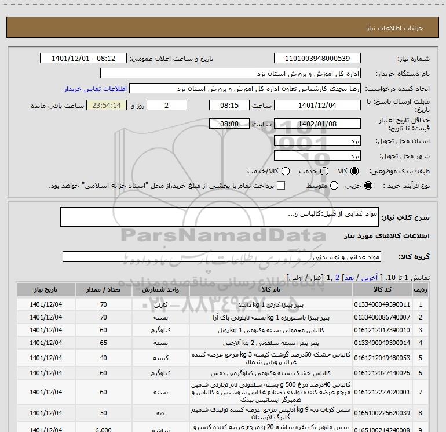This screenshot has height=432, width=446.
Task: Toggle Islamic treasury payment checkbox
Action: [x=281, y=186]
